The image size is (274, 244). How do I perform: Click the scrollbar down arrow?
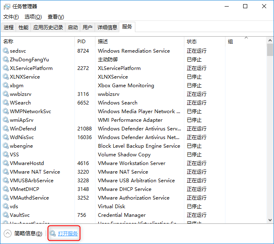(x=270, y=220)
